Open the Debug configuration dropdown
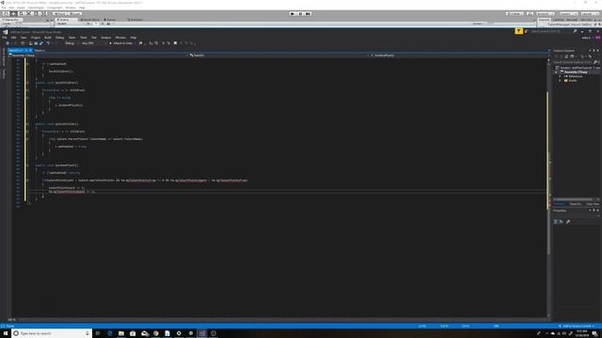 [x=71, y=43]
